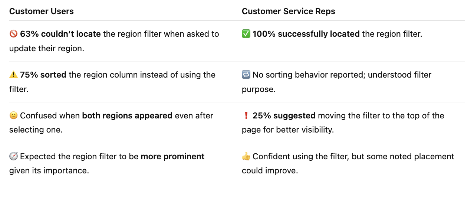Image resolution: width=474 pixels, height=199 pixels.
Task: Click the text "page for better visibility."
Action: click(x=288, y=130)
